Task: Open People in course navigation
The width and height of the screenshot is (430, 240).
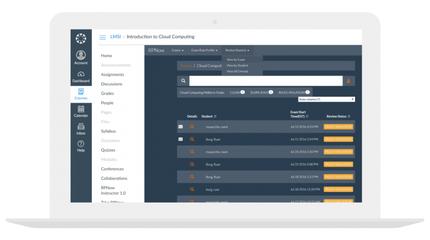Action: (x=107, y=103)
